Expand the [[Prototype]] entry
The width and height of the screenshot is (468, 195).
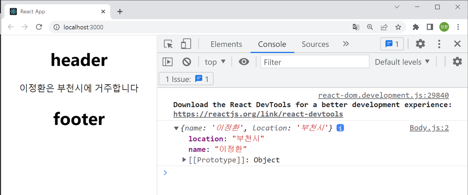click(184, 160)
